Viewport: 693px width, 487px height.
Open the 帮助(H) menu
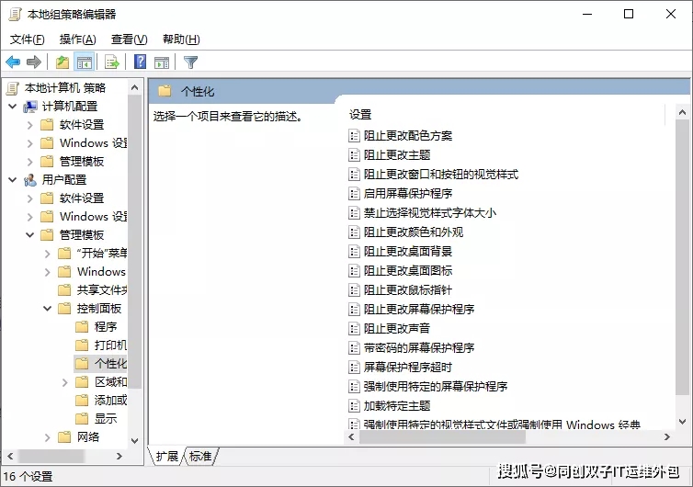click(x=181, y=40)
